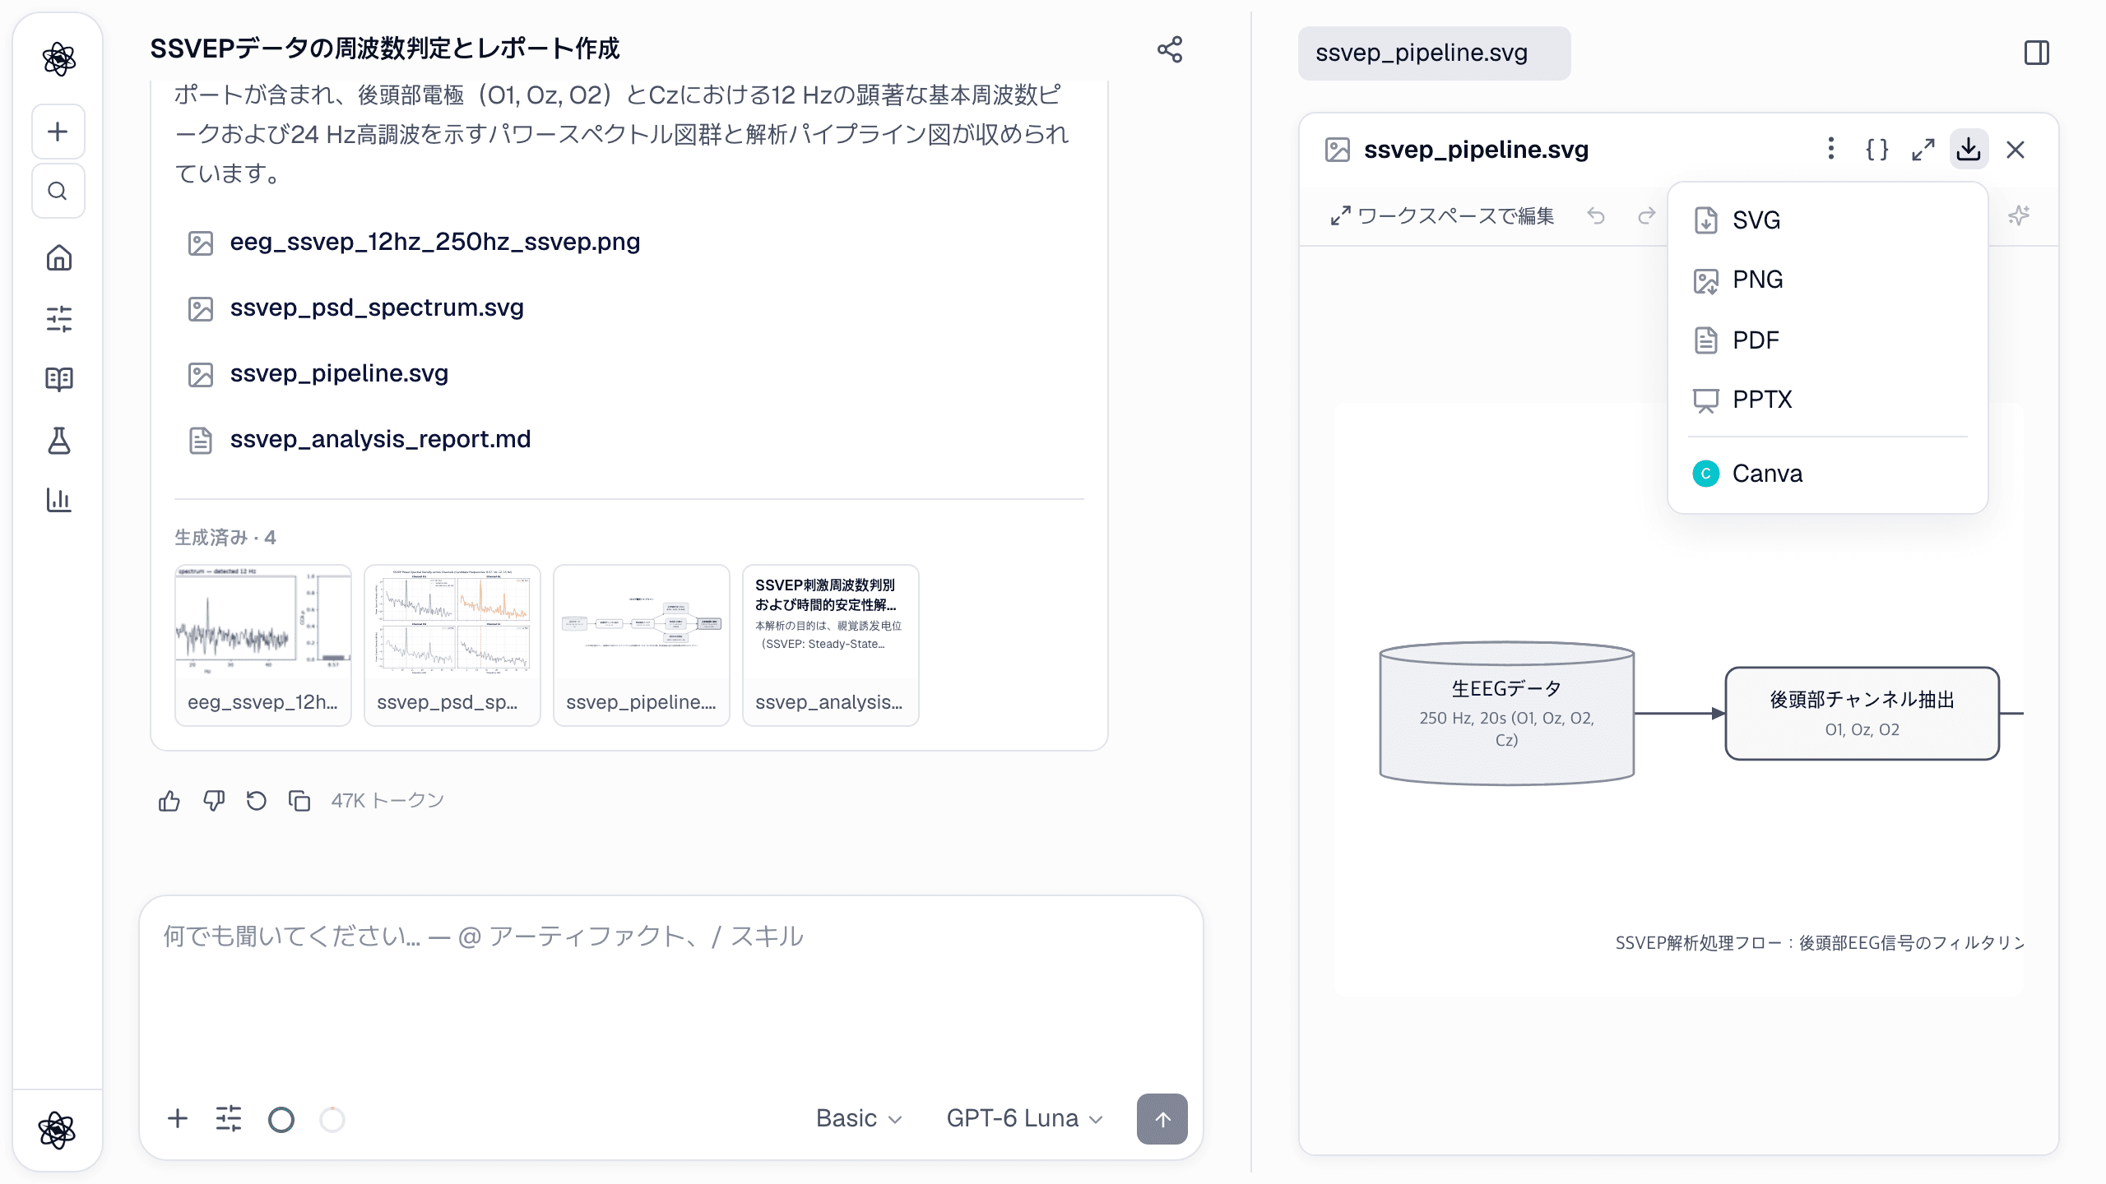Image resolution: width=2106 pixels, height=1184 pixels.
Task: Expand the artifact preview to fullscreen
Action: (x=1923, y=149)
